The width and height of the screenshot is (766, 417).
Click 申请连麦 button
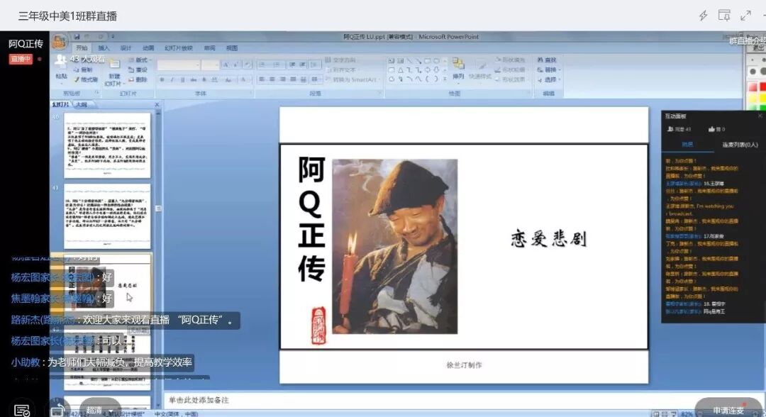(x=728, y=410)
